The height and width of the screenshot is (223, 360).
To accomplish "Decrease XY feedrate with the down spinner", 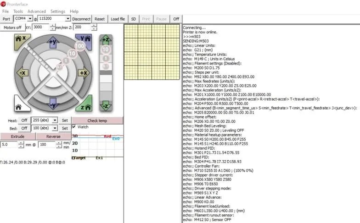I will tap(53, 29).
